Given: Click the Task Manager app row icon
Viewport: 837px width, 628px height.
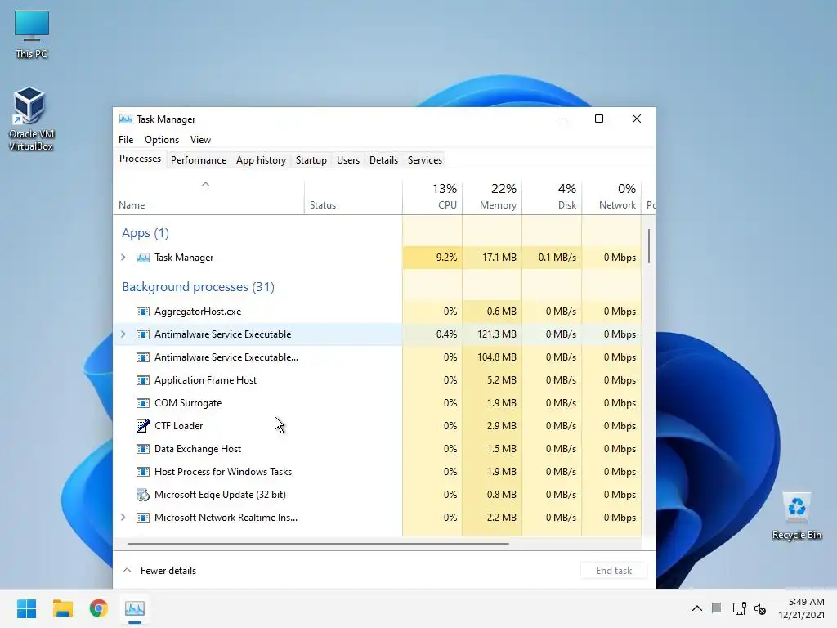Looking at the screenshot, I should click(x=142, y=258).
